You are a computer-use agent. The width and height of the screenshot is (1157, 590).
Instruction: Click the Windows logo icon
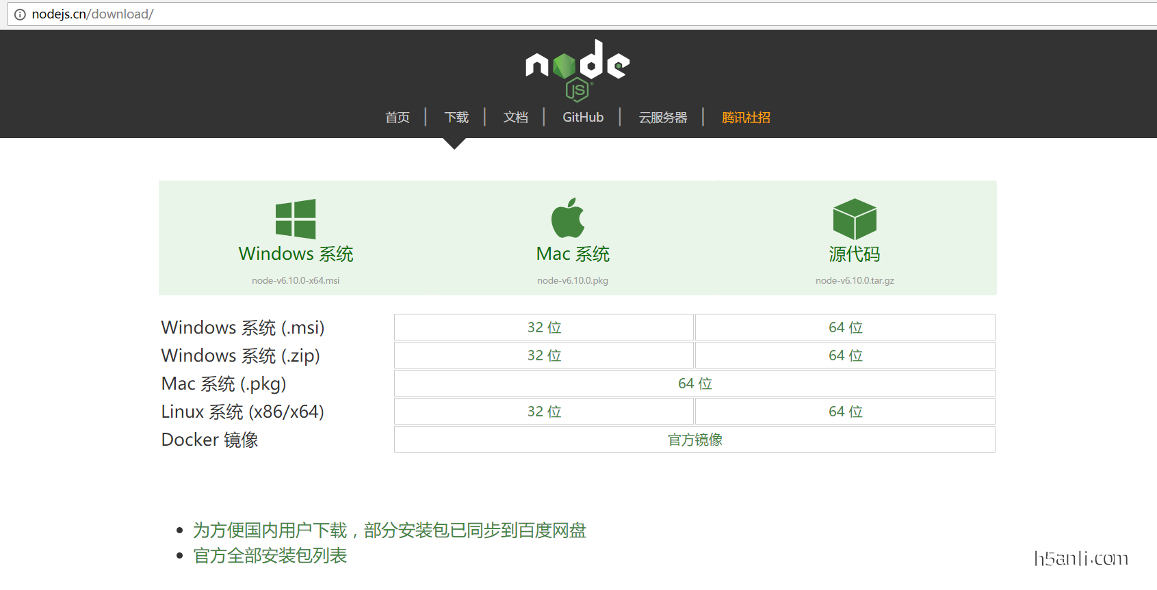tap(296, 219)
